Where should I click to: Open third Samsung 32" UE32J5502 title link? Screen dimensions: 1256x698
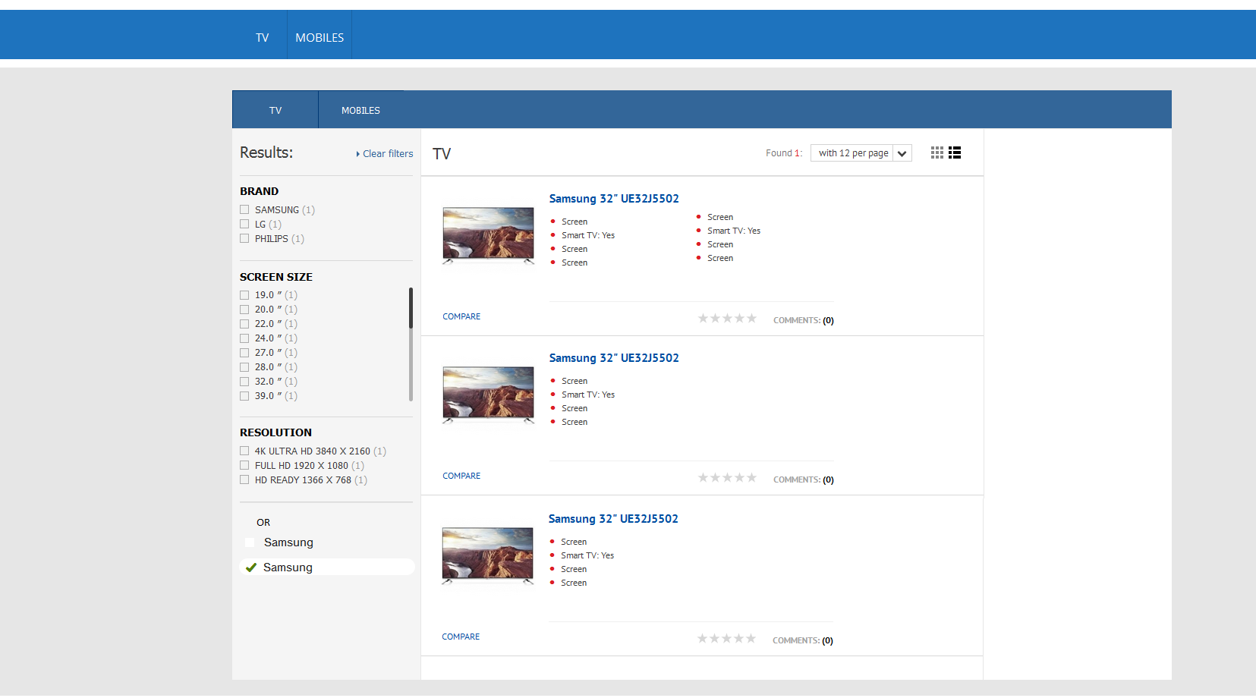(613, 519)
